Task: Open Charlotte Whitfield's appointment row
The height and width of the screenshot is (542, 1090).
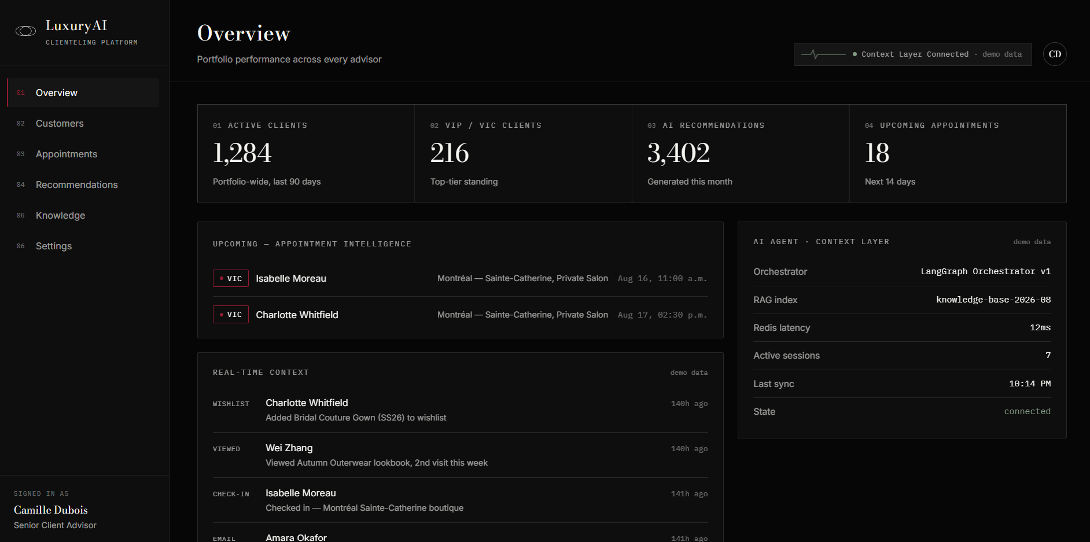Action: [460, 315]
